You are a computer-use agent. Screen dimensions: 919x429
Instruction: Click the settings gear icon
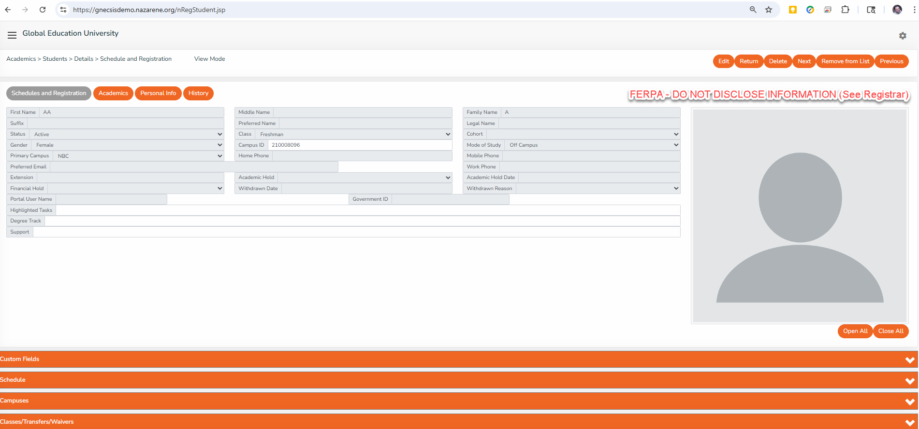[902, 36]
